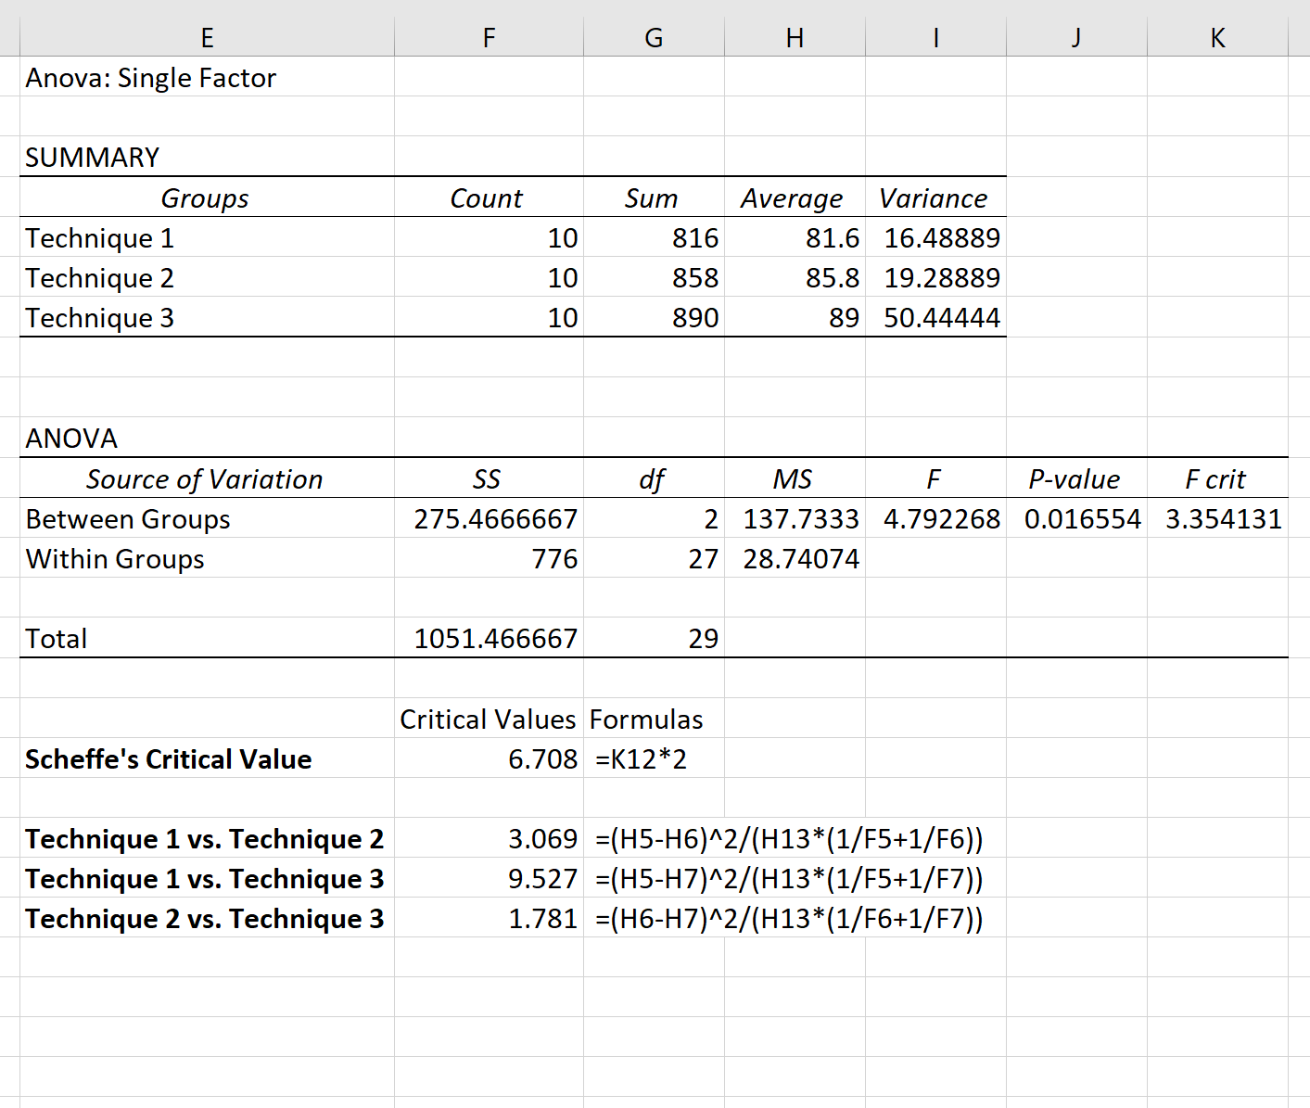Select the Variance header cell
1310x1108 pixels.
pos(935,197)
